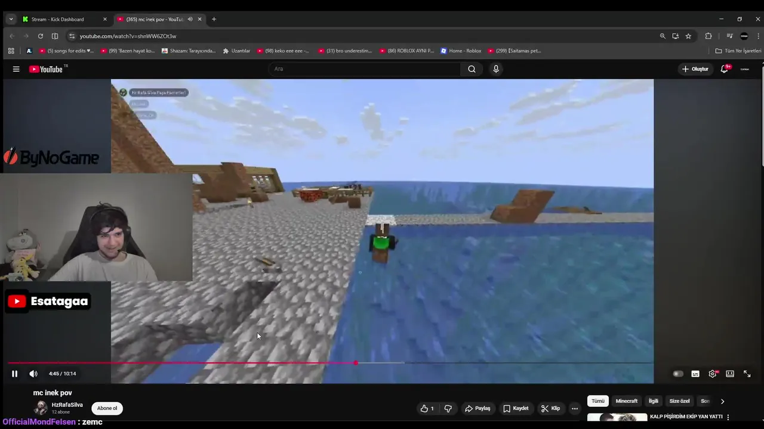Open '(5) songs for edits' bookmark
The width and height of the screenshot is (764, 429).
click(66, 51)
